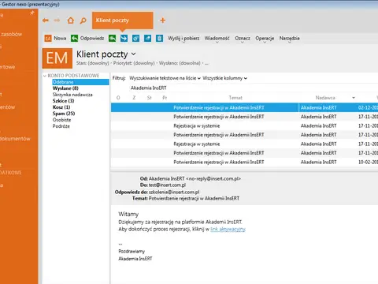This screenshot has height=284, width=378.
Task: Select first Rejestracja w systemie message
Action: (244, 125)
